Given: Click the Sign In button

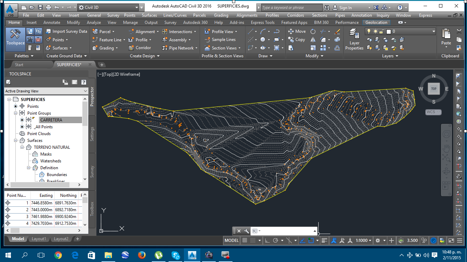Looking at the screenshot, I should point(345,8).
